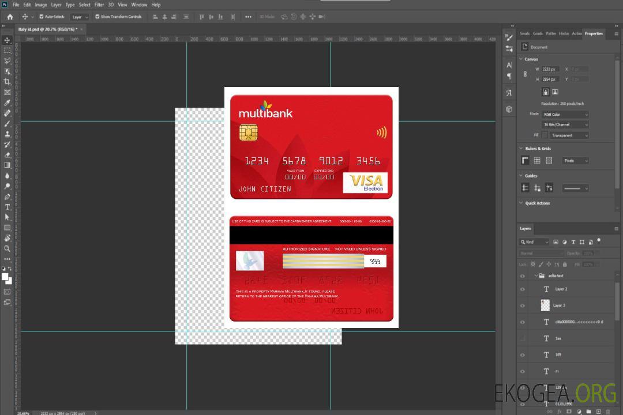This screenshot has width=623, height=415.
Task: Collapse the Quick Actions section
Action: [x=521, y=203]
